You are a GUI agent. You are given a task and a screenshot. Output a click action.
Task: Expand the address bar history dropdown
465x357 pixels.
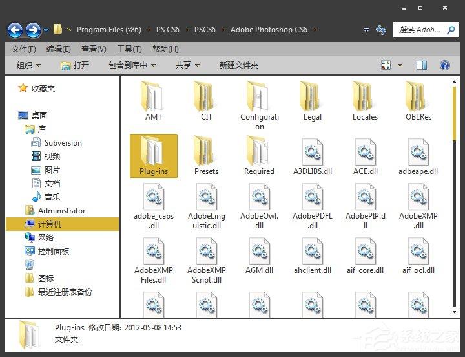coord(367,30)
